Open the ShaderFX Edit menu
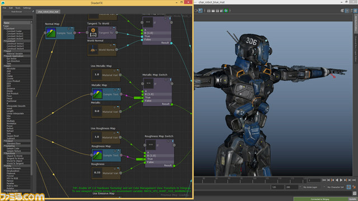This screenshot has width=358, height=201. click(x=11, y=8)
